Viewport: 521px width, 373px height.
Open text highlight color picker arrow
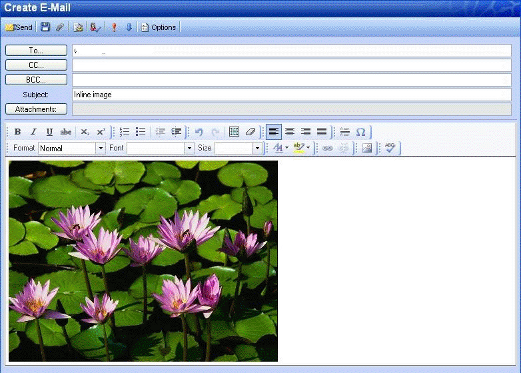308,148
